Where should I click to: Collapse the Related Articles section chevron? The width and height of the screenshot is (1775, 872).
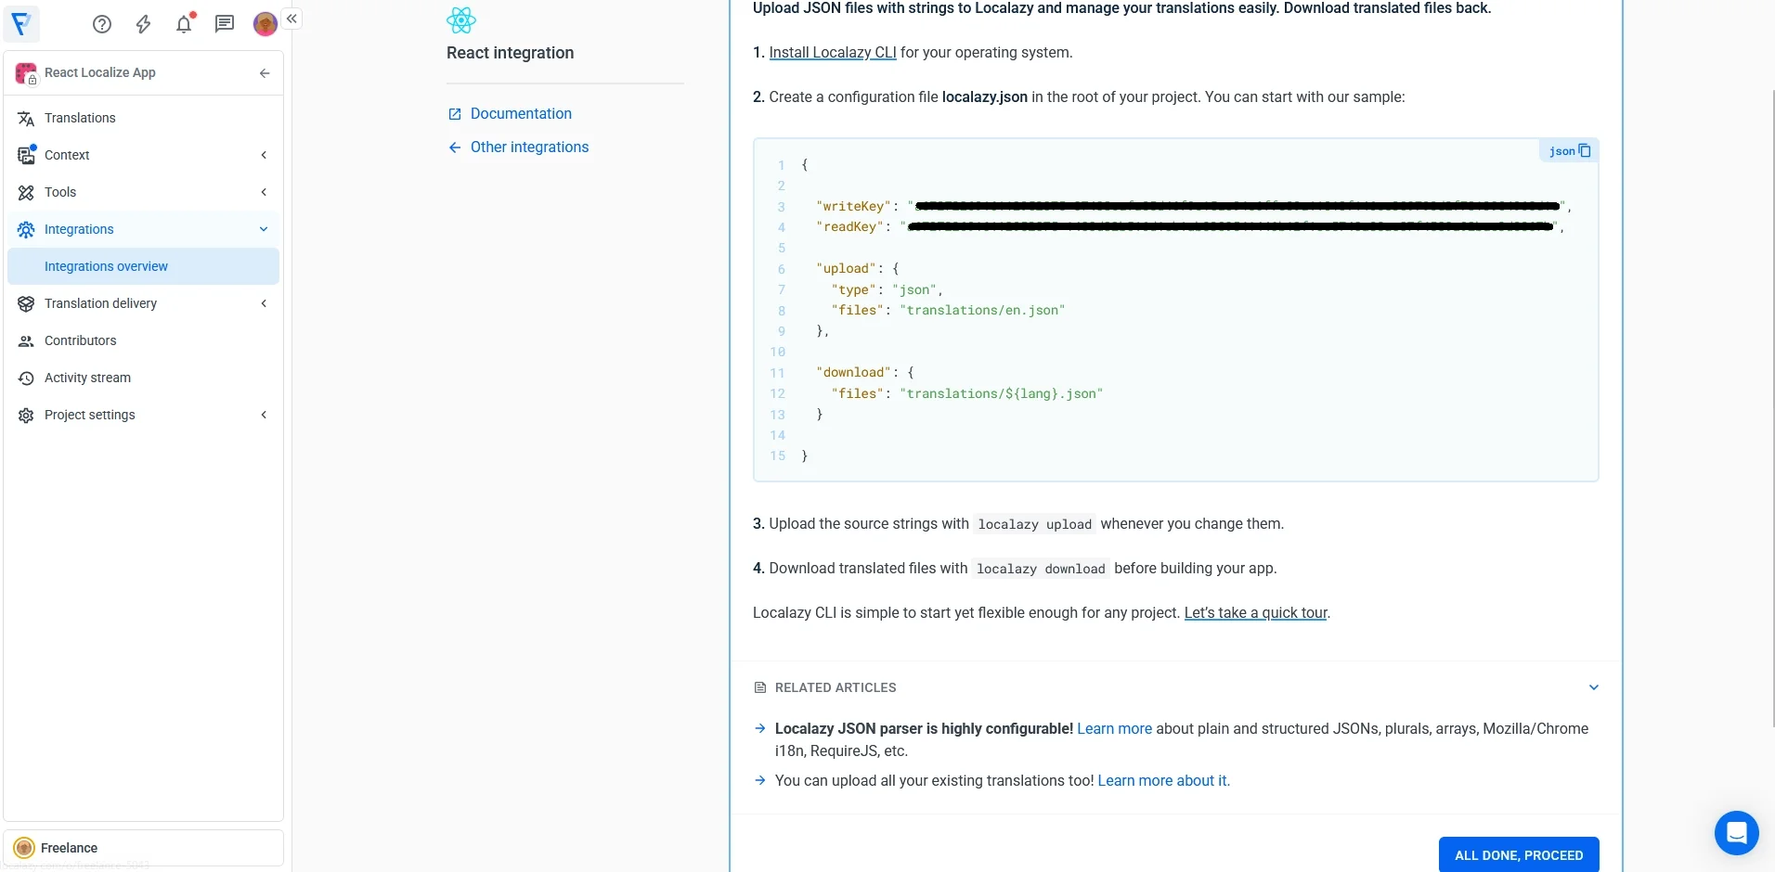click(1594, 687)
